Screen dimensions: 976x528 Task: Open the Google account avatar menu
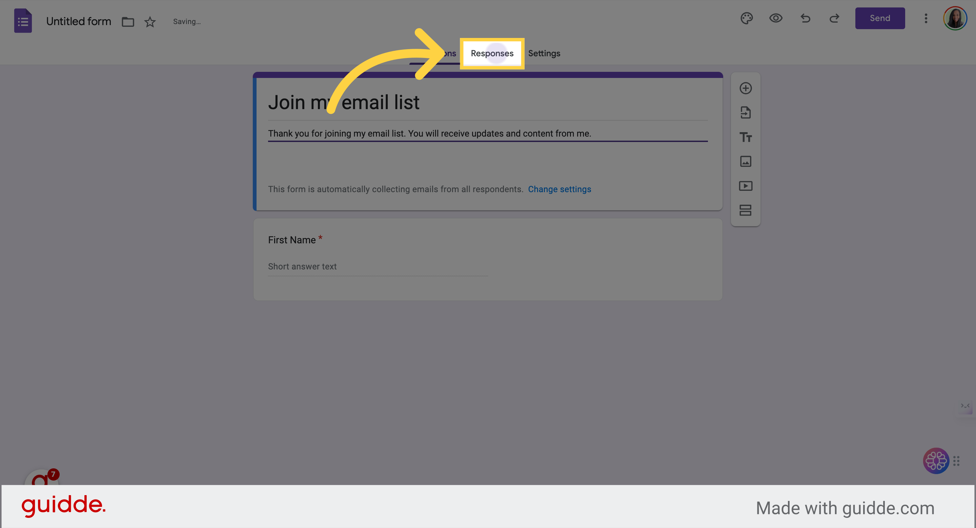pos(955,18)
